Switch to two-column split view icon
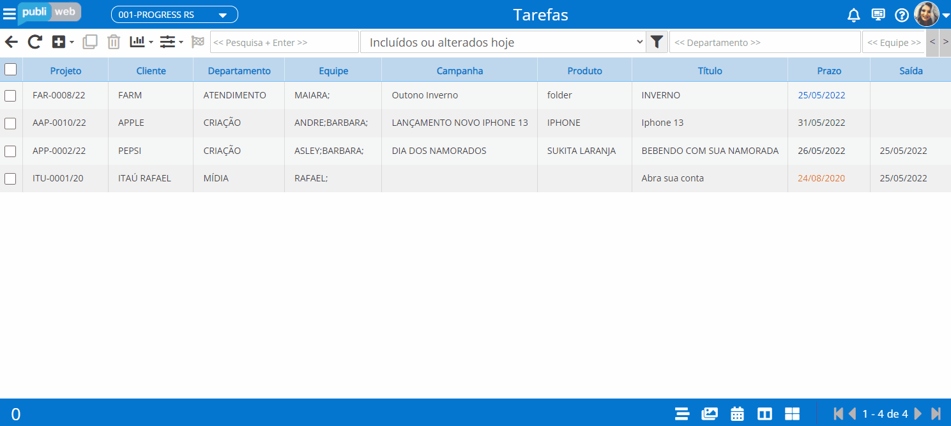This screenshot has height=426, width=951. pos(765,414)
